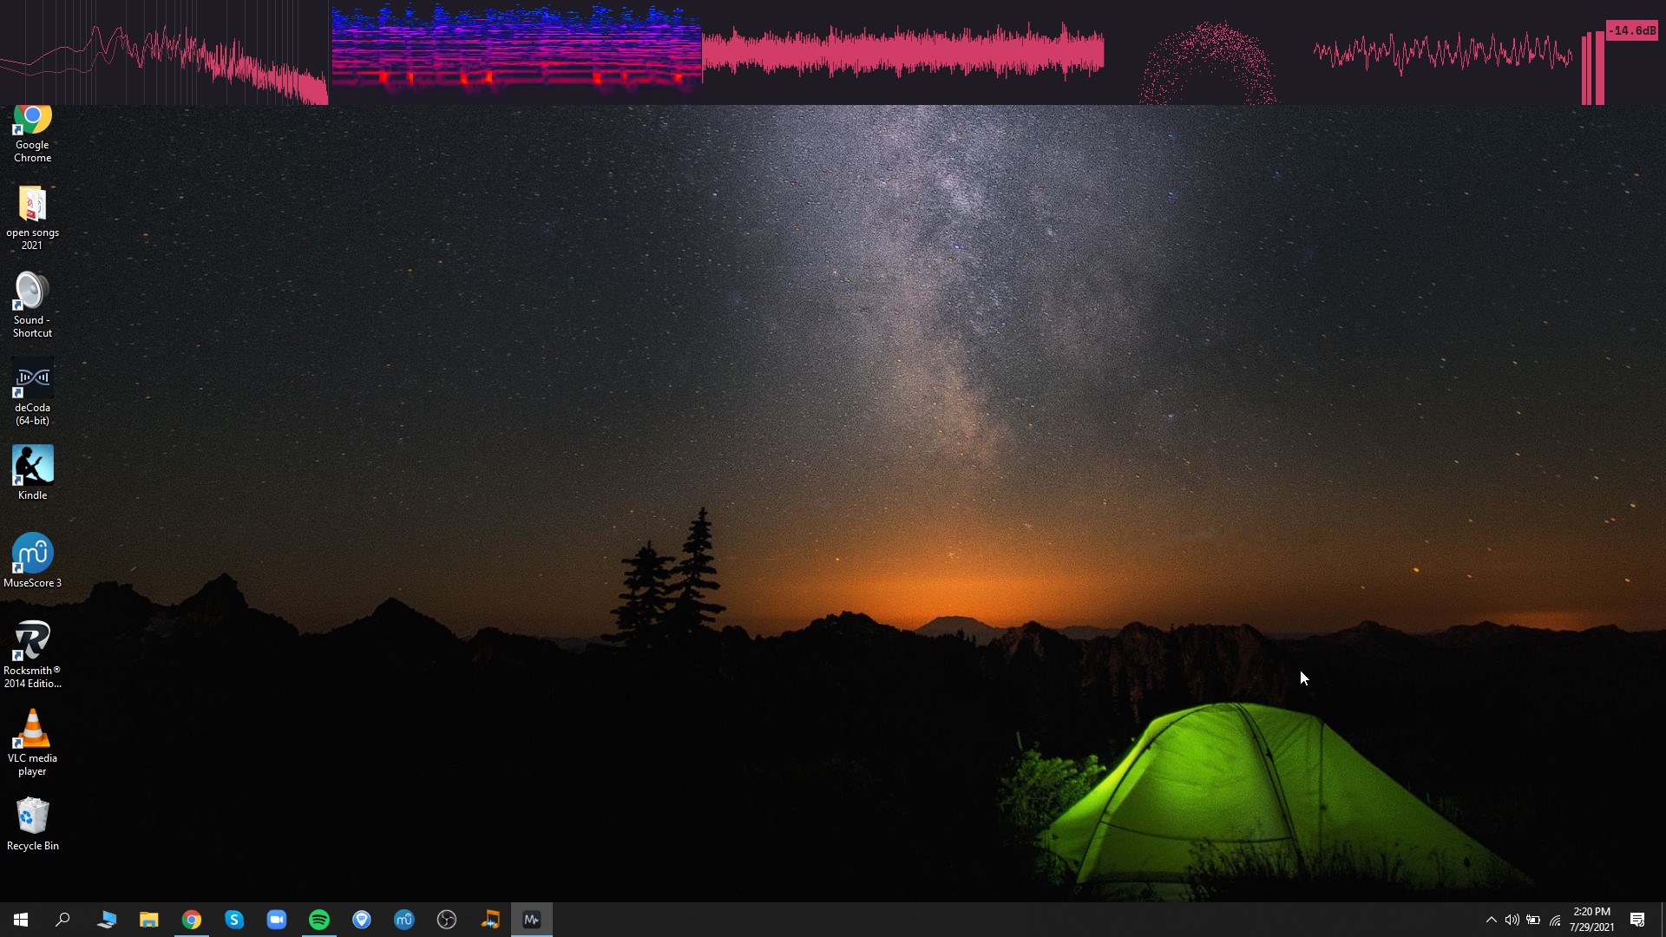Screen dimensions: 1666x937
Task: Click the circular stereo vectorscope display
Action: click(1206, 61)
